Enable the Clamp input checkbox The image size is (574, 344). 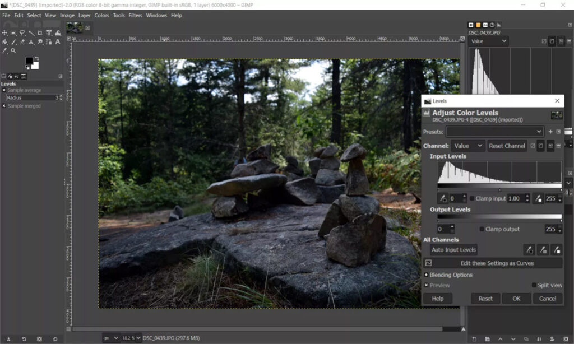[471, 199]
